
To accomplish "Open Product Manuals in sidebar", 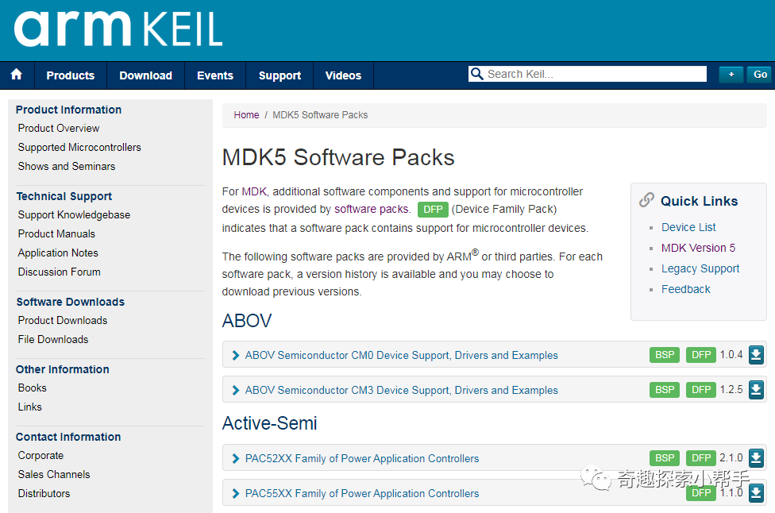I will (56, 233).
